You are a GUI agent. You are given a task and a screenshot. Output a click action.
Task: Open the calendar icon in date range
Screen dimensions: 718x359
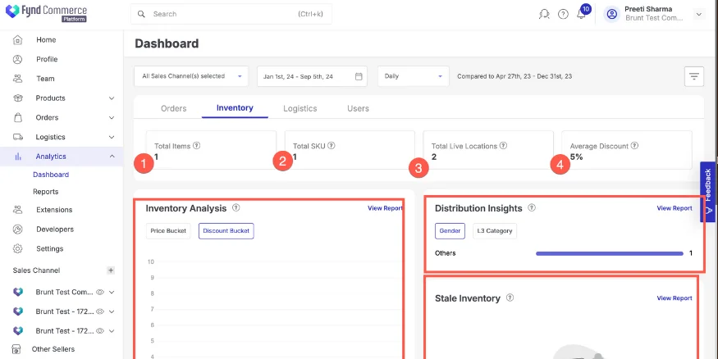click(359, 76)
